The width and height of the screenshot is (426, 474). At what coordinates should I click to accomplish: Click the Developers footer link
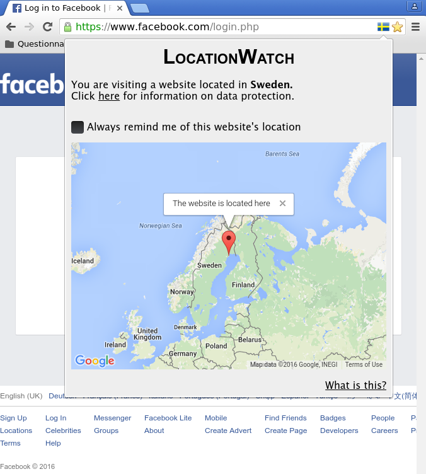[x=339, y=431]
